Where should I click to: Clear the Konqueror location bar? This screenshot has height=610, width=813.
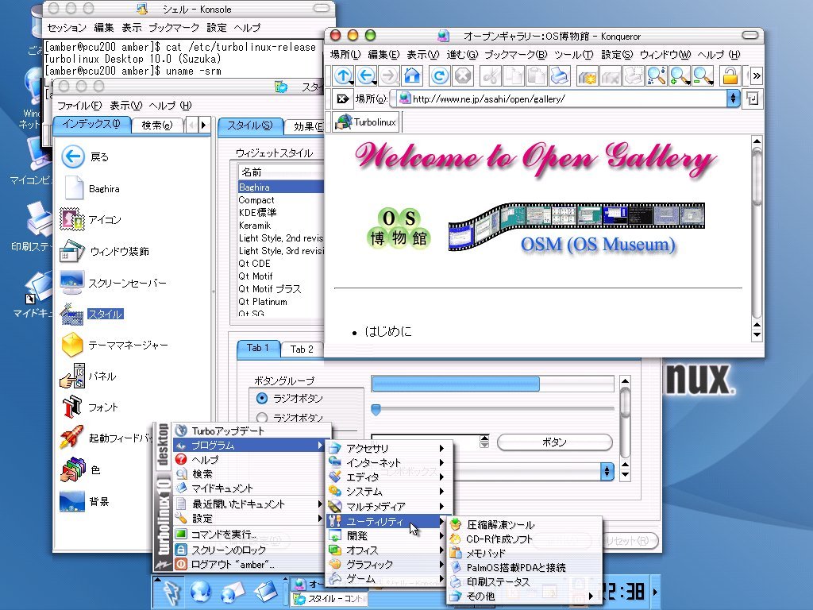(x=342, y=98)
